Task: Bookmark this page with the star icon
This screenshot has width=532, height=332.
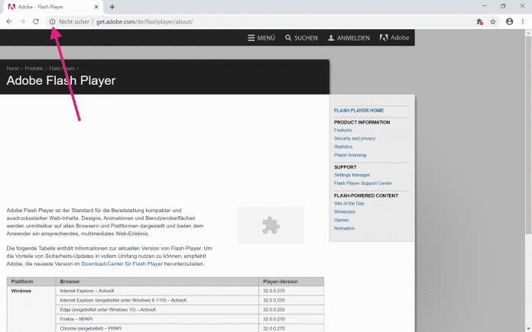Action: (493, 21)
